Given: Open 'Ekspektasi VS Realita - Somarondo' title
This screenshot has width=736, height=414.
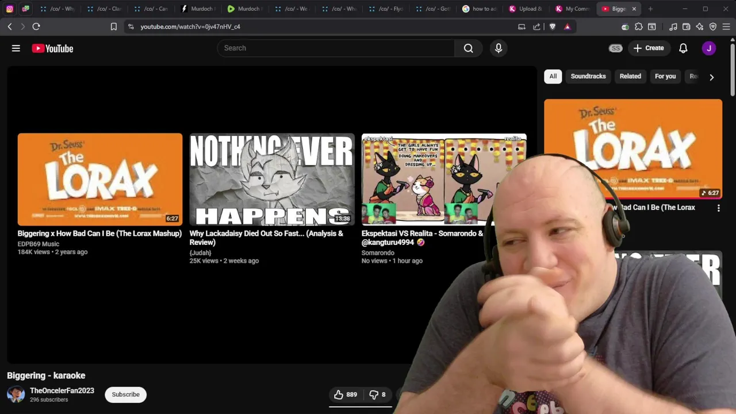Looking at the screenshot, I should (423, 238).
